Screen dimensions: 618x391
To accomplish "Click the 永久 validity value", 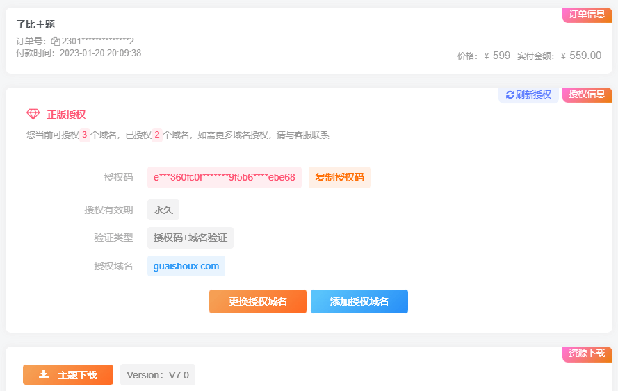I will [163, 210].
